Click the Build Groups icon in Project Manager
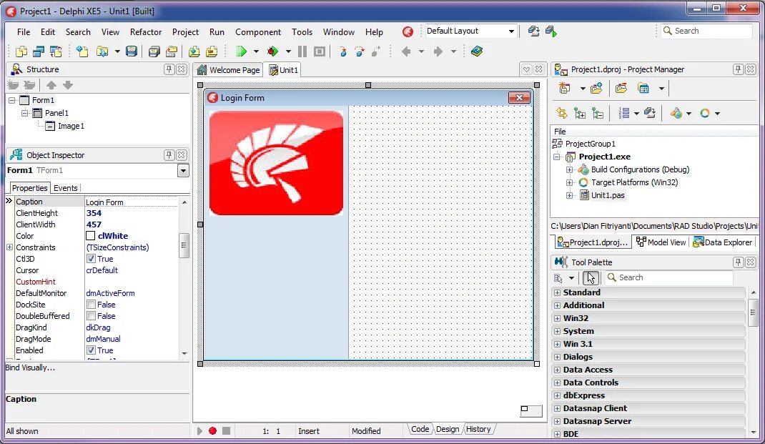 click(650, 113)
